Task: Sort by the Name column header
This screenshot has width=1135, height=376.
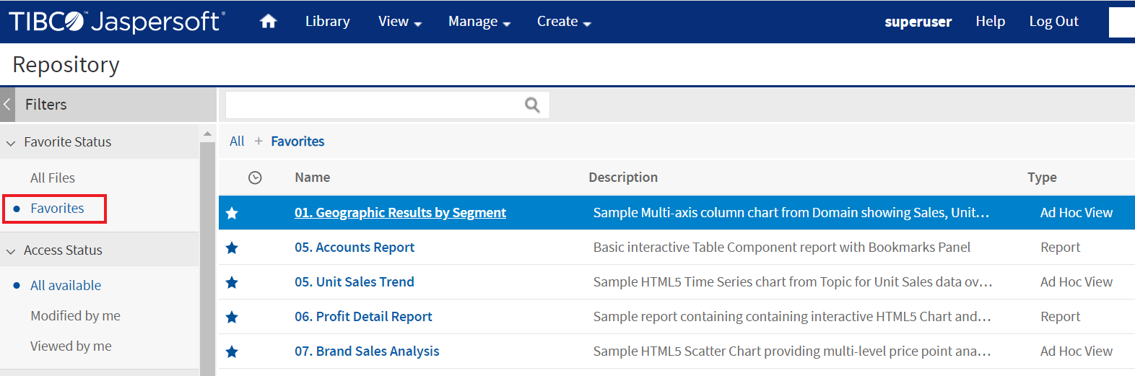Action: click(x=313, y=178)
